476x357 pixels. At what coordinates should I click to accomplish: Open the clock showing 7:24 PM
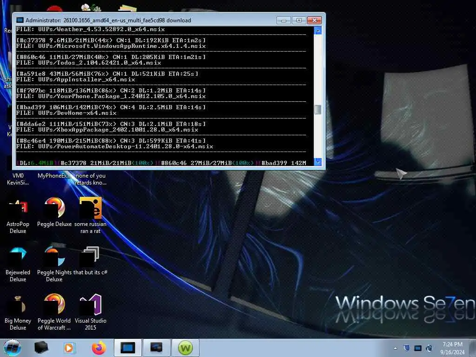[452, 348]
